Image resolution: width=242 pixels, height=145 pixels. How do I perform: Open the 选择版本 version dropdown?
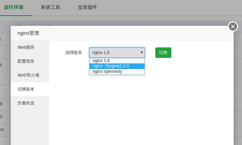(x=117, y=53)
